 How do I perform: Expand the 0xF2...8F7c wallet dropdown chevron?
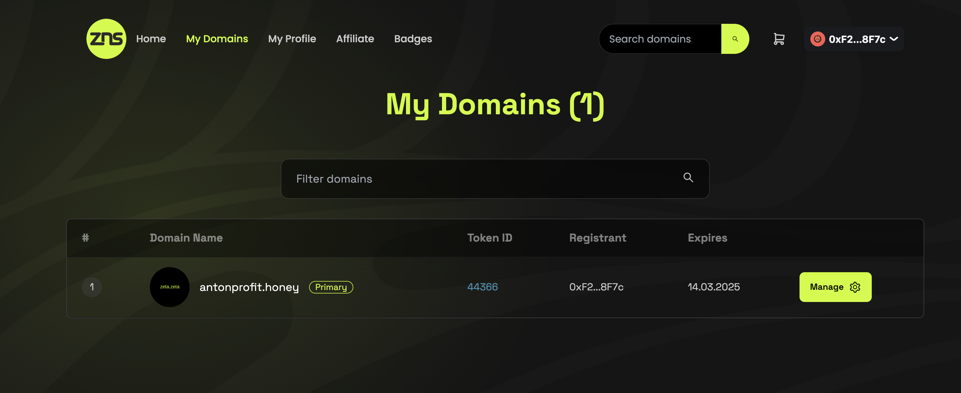[x=894, y=39]
